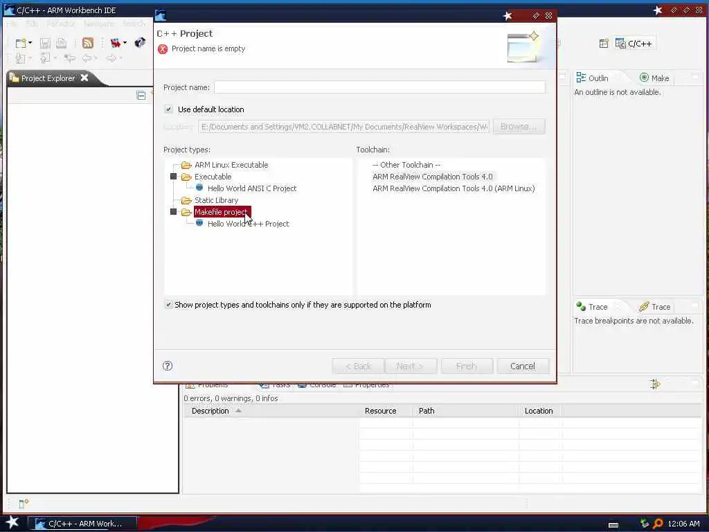Select Hello World C++ Project
709x532 pixels.
point(249,224)
